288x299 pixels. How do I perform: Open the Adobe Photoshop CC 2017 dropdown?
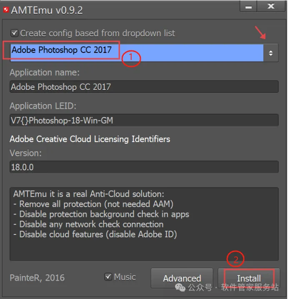coord(137,53)
